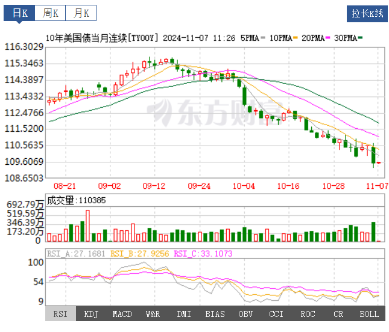Select the OBV indicator tab

[245, 314]
